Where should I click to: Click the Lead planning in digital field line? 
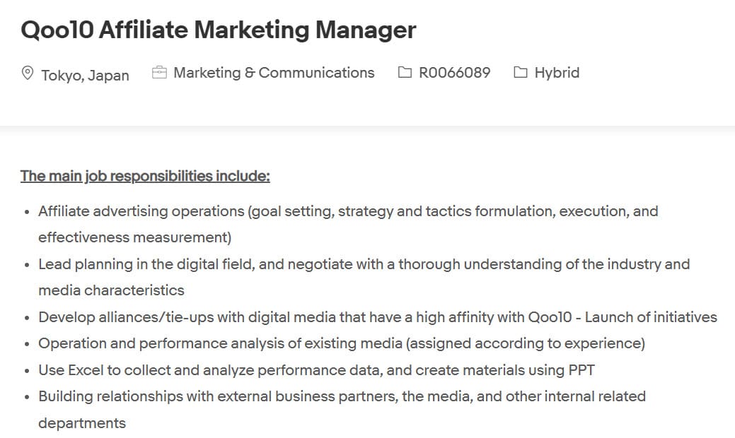364,264
